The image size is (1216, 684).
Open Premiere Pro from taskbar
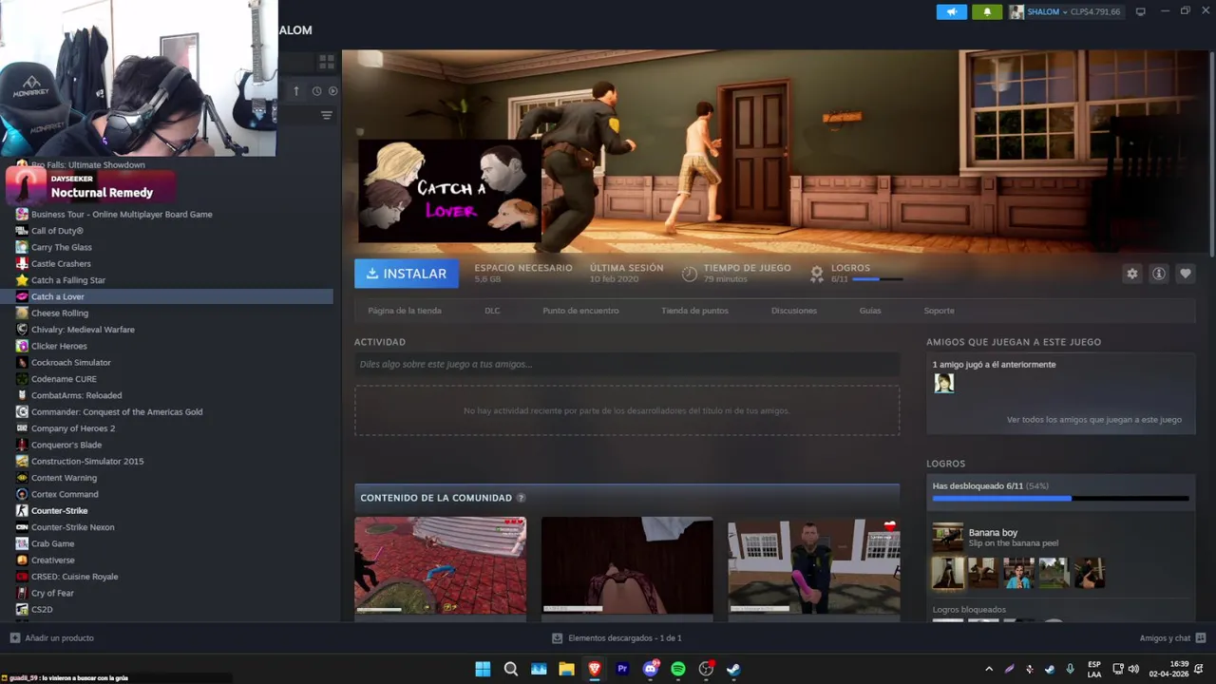point(622,669)
